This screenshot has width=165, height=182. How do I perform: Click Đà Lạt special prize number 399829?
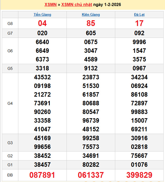(139, 175)
